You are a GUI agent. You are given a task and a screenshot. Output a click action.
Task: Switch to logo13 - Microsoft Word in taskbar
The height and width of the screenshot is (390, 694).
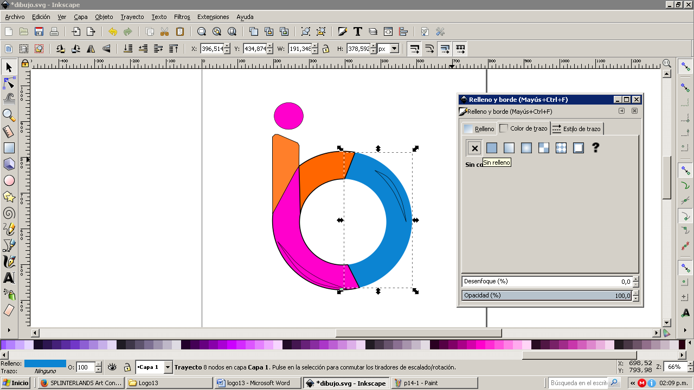258,383
